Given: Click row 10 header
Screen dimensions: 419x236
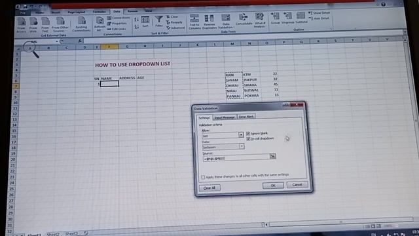Looking at the screenshot, I should pos(15,103).
